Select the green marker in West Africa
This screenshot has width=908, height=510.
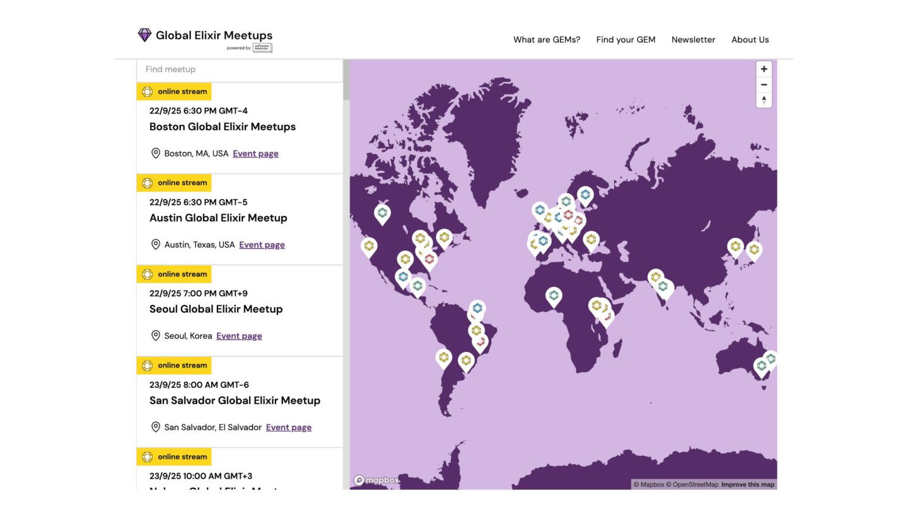554,295
